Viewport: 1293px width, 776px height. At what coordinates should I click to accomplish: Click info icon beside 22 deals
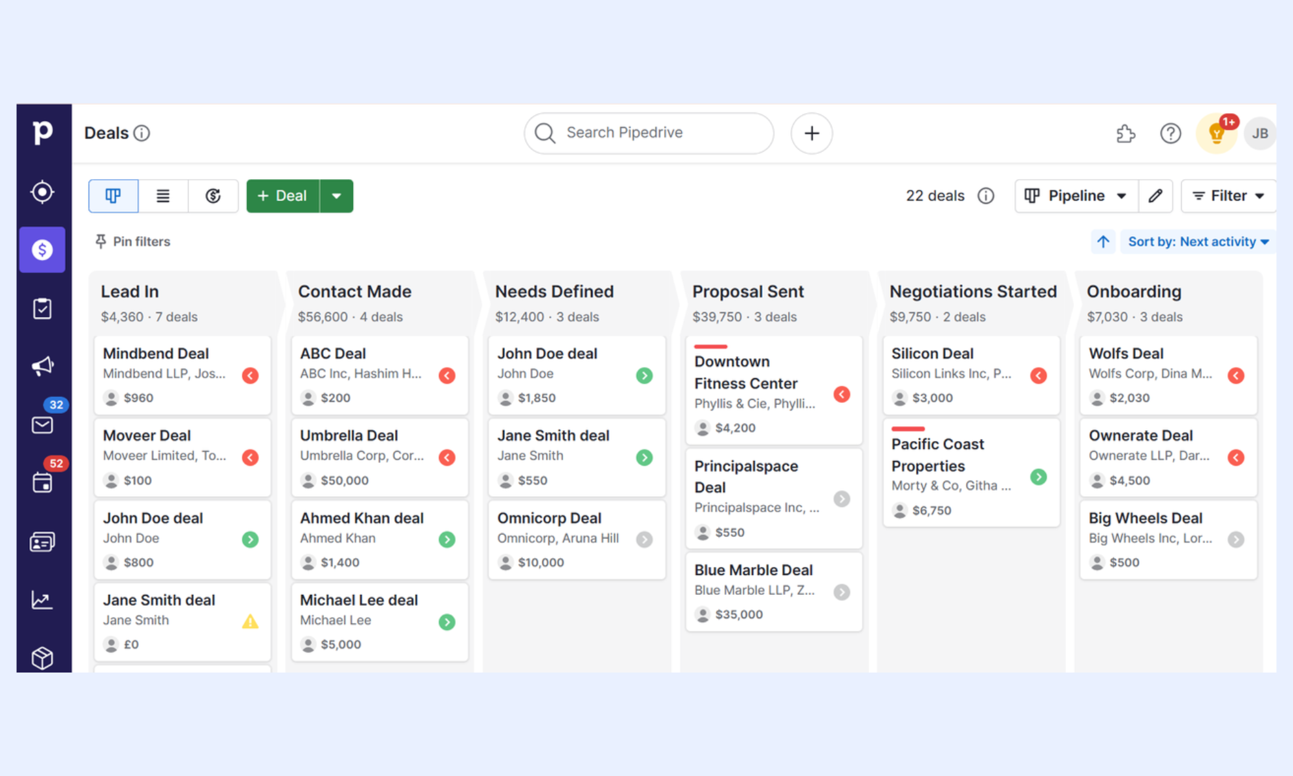click(x=986, y=196)
